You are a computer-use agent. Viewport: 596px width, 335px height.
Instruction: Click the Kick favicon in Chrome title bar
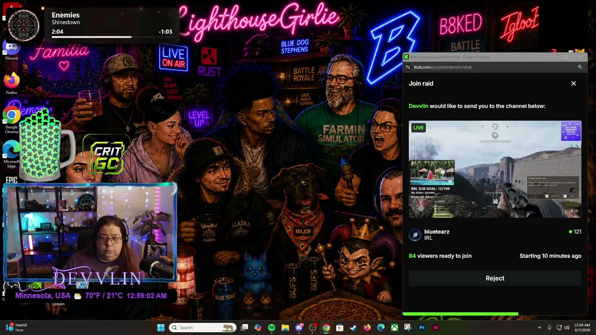tap(406, 57)
